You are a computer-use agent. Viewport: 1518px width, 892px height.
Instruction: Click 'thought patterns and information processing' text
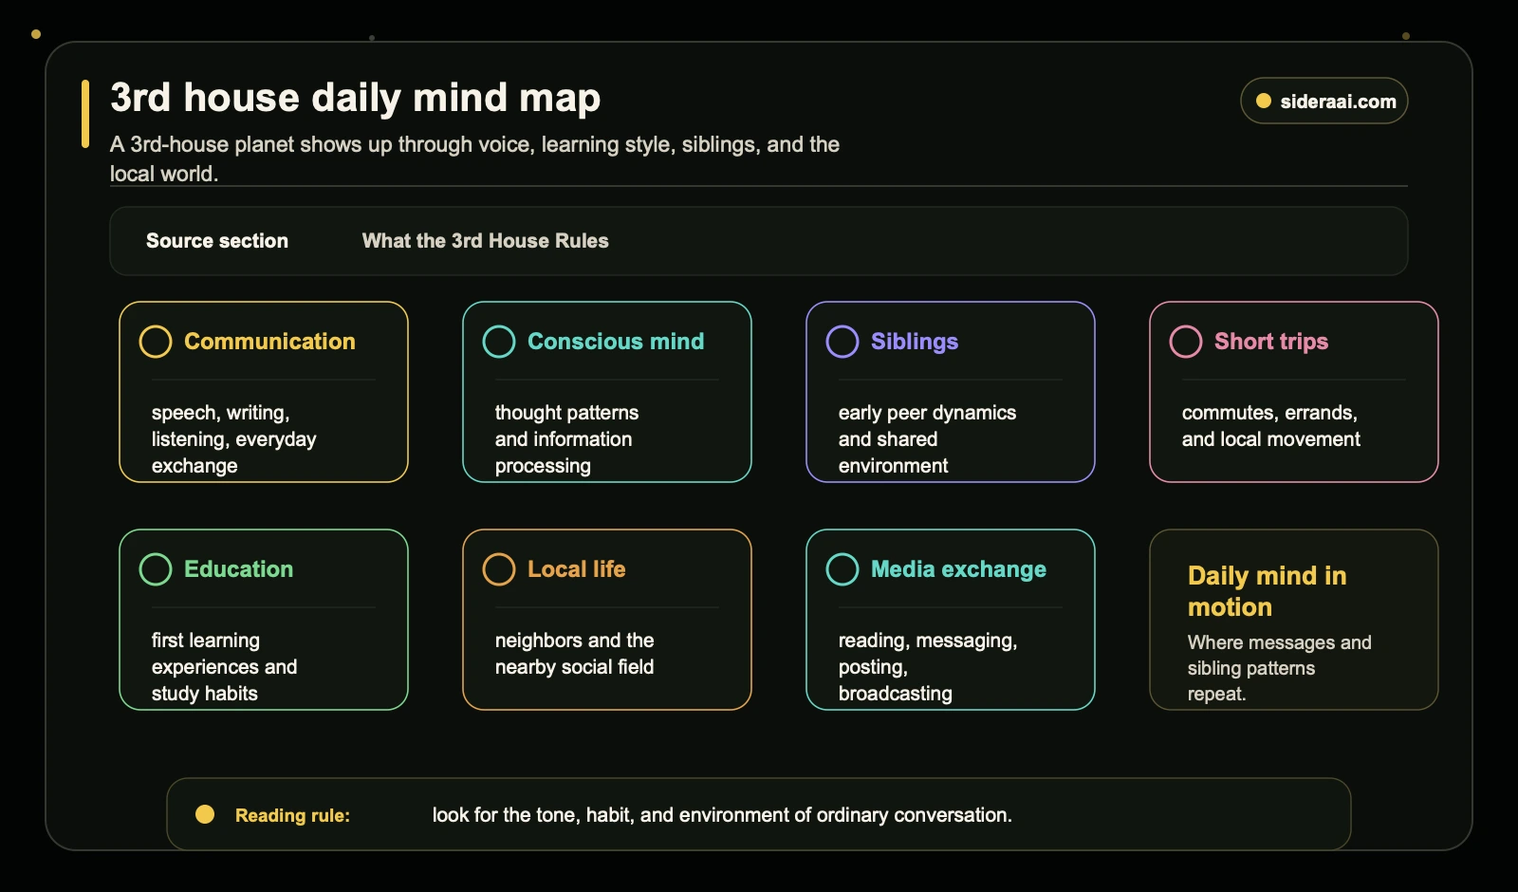pyautogui.click(x=566, y=439)
